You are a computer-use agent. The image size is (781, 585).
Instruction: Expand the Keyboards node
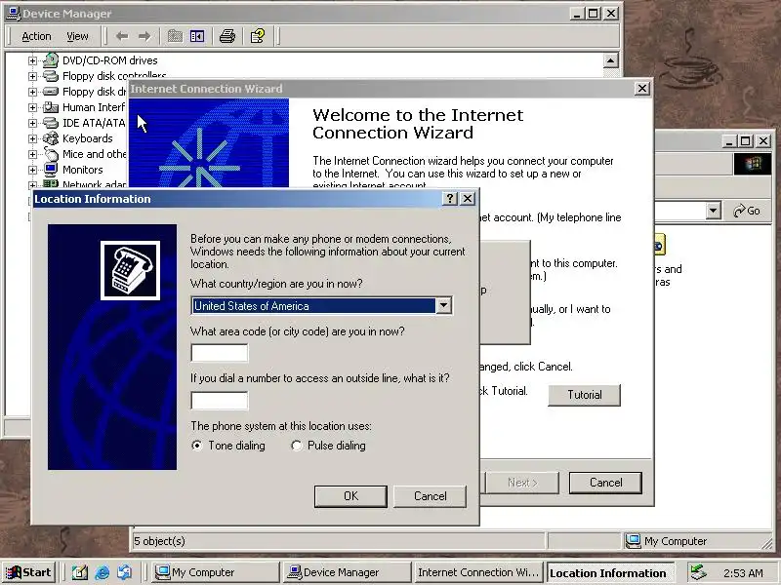(32, 138)
